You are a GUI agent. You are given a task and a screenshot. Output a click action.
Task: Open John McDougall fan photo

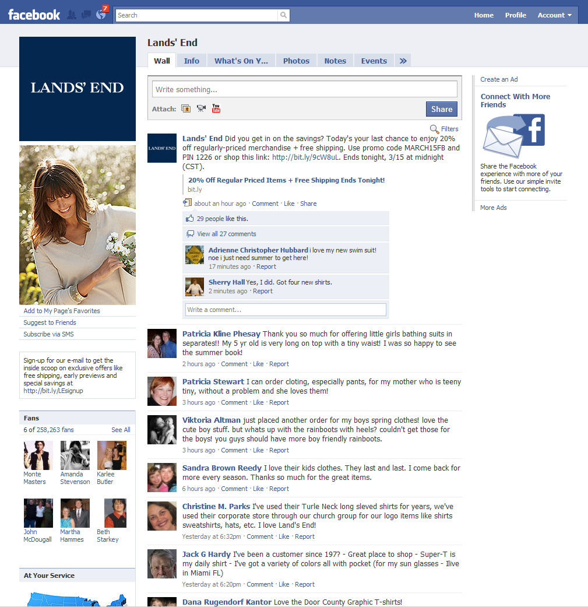38,513
